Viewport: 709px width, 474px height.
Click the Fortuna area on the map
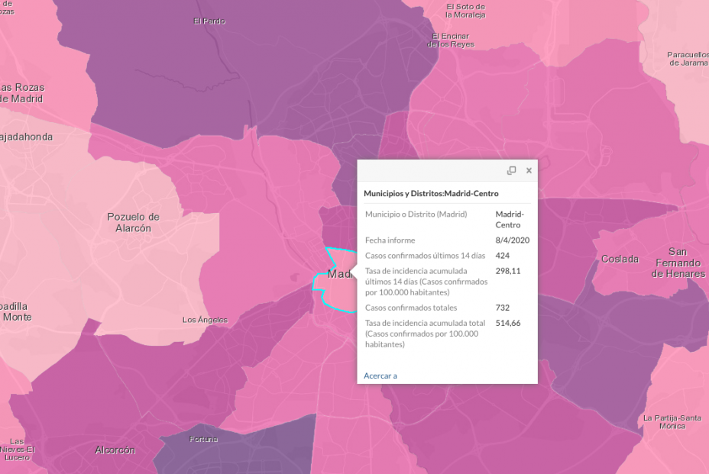[203, 439]
